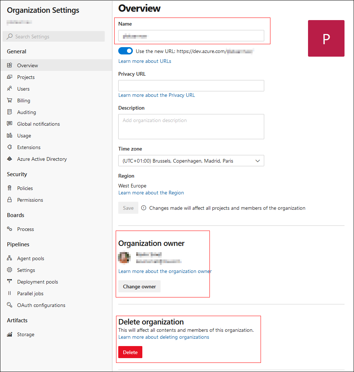Viewport: 354px width, 372px height.
Task: Open the Time zone dropdown
Action: click(191, 161)
